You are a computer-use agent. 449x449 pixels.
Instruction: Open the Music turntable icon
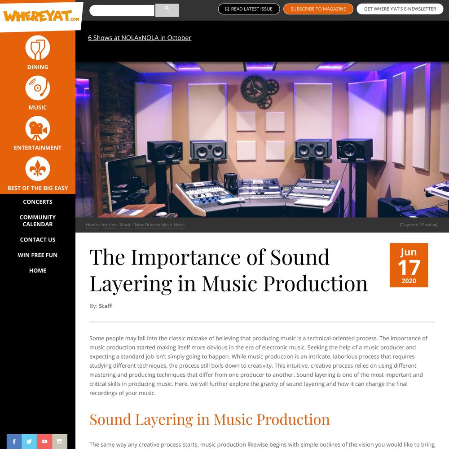[38, 88]
